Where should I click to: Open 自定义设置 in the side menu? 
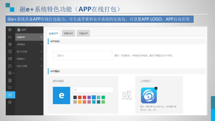point(29,66)
